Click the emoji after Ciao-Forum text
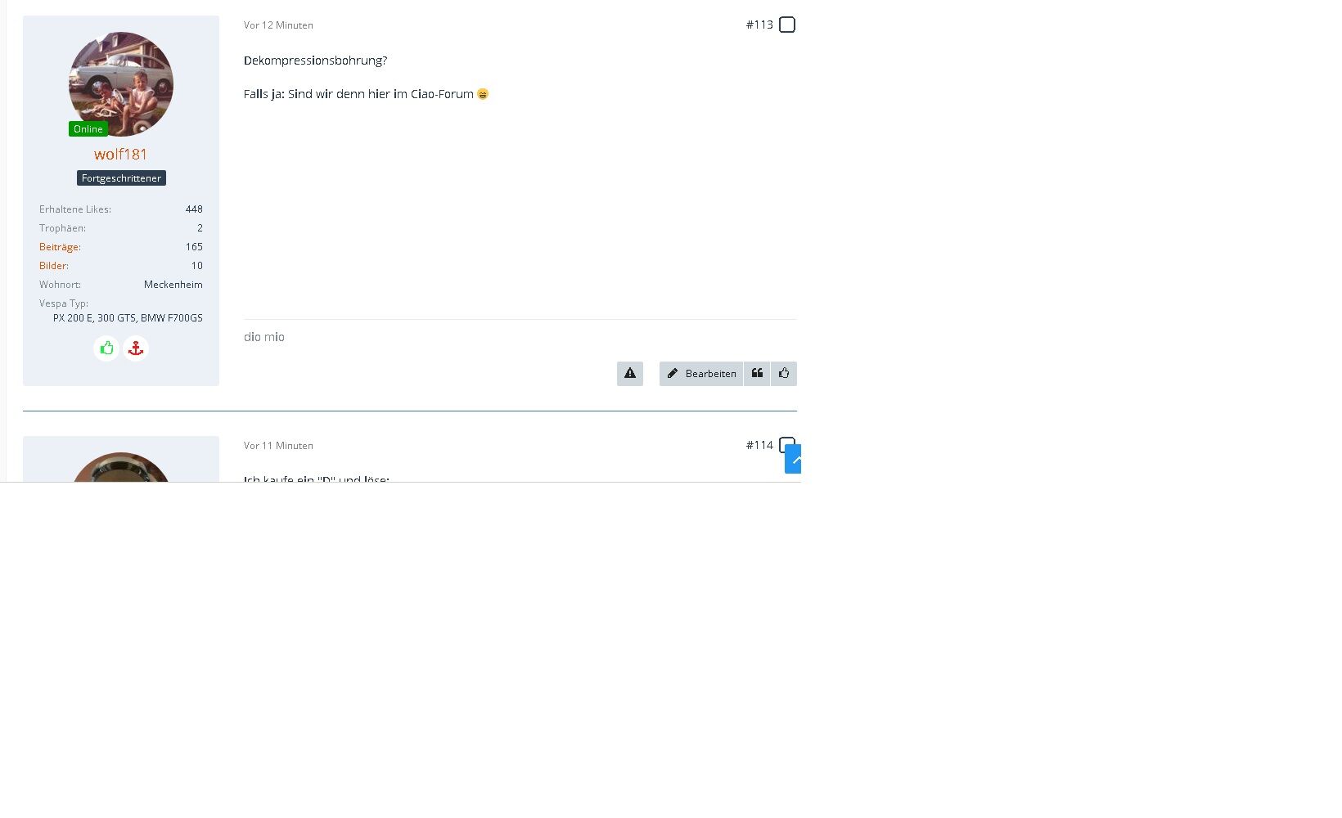Screen dimensions: 1342x818 [x=483, y=94]
